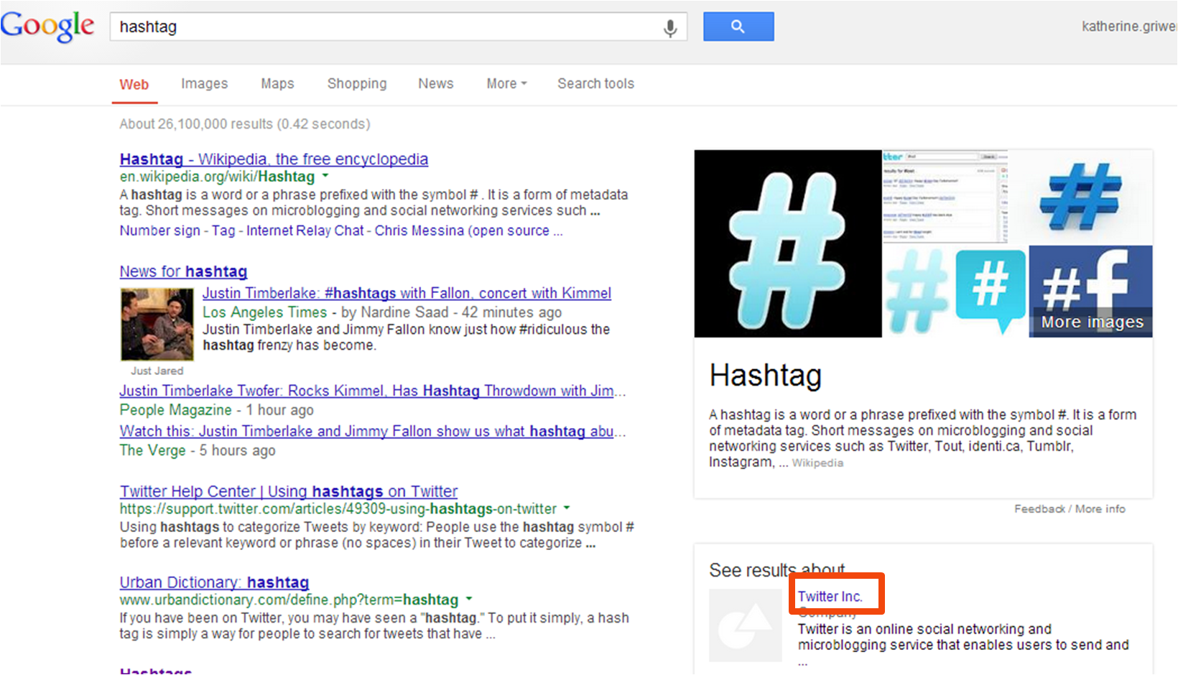Screen dimensions: 1178x675
Task: Click the Twitter search screenshot thumbnail
Action: coord(945,197)
